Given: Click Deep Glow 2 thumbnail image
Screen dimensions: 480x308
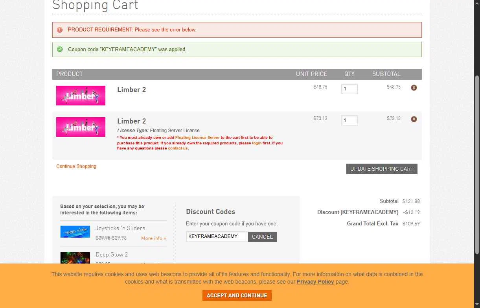Looking at the screenshot, I should click(75, 258).
